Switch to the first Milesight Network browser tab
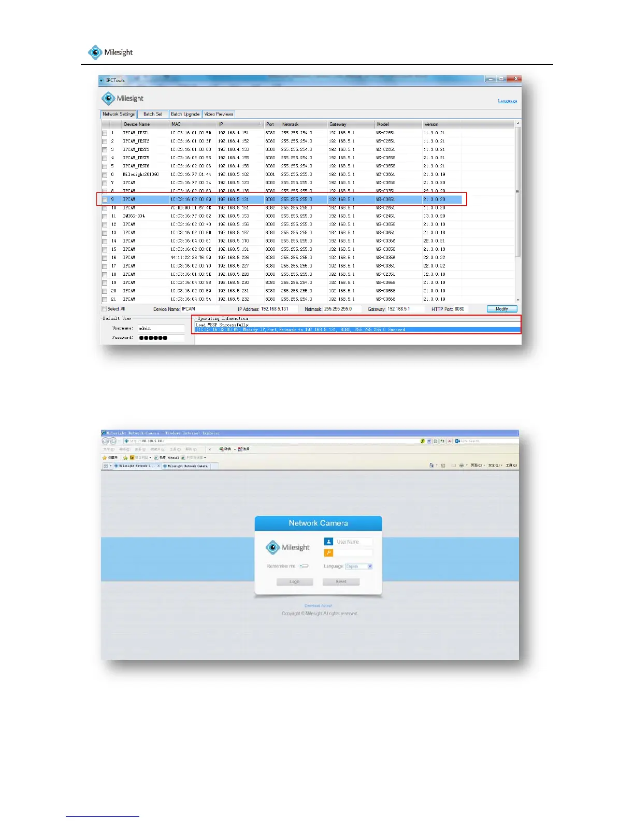 coord(137,466)
